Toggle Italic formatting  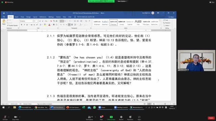coord(24,25)
